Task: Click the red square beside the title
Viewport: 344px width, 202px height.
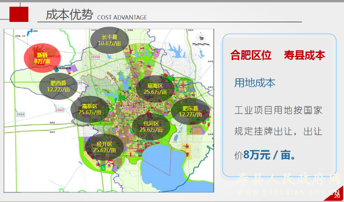Action: 18,15
